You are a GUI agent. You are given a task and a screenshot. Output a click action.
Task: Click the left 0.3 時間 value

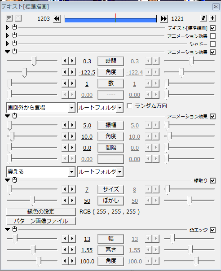(x=87, y=61)
